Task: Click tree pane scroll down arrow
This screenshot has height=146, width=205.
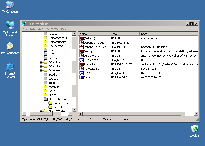Action: 74,110
